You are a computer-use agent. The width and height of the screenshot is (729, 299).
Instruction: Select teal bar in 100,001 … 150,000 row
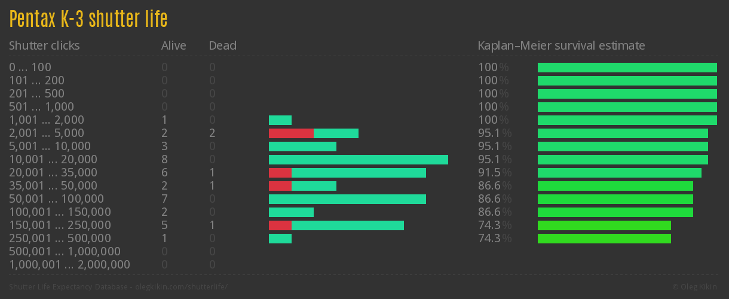tap(291, 212)
